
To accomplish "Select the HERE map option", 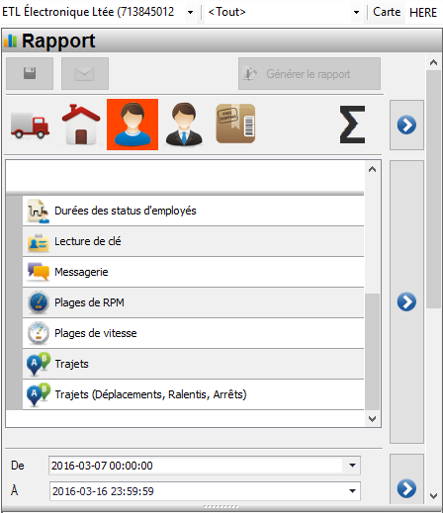I will pos(423,13).
